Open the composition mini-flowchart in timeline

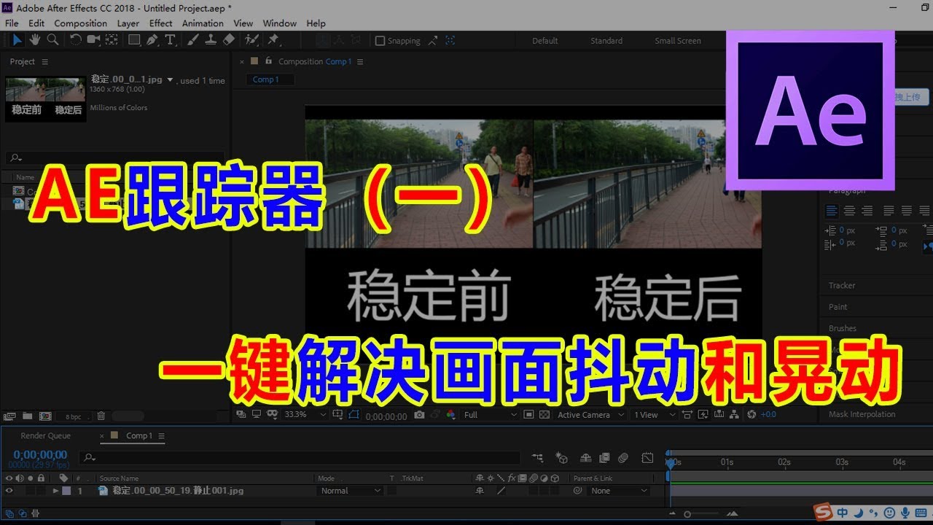538,458
